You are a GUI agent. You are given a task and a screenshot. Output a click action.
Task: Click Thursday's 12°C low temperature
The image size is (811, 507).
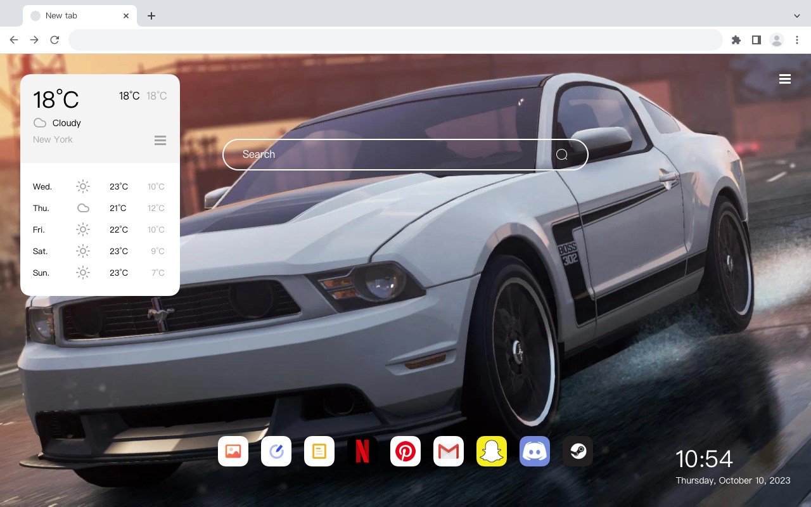(156, 208)
